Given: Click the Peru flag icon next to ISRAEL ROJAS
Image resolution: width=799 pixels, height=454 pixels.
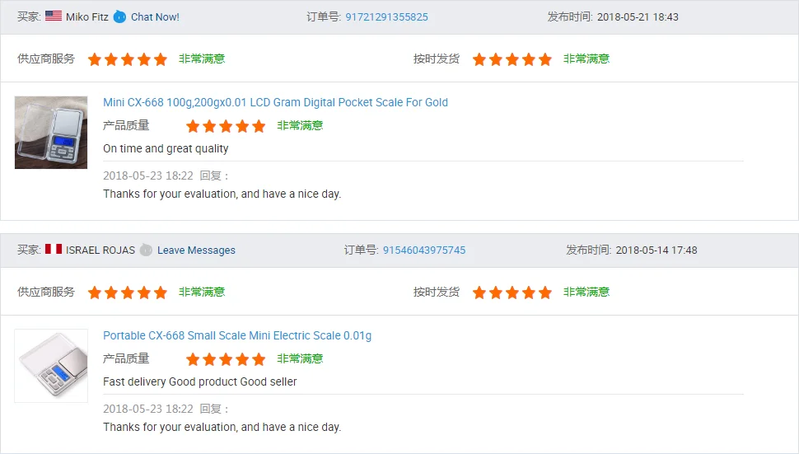Looking at the screenshot, I should 54,250.
